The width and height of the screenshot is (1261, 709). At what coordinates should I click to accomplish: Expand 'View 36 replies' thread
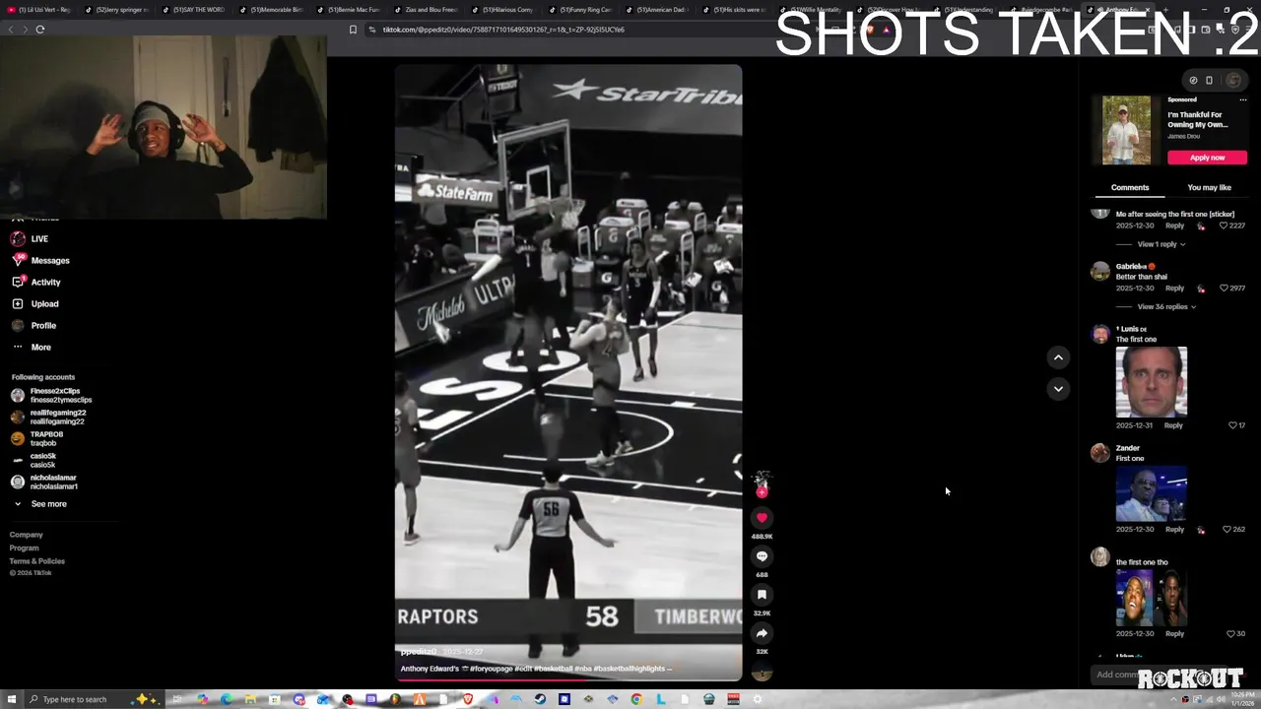point(1166,306)
